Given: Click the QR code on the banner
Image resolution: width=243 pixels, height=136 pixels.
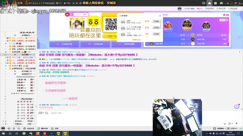Looking at the screenshot, I should click(111, 24).
